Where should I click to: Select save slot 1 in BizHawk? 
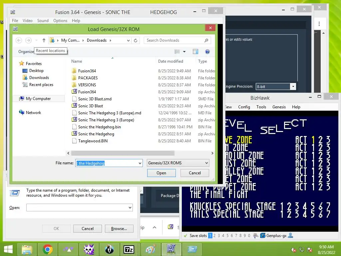pyautogui.click(x=210, y=236)
